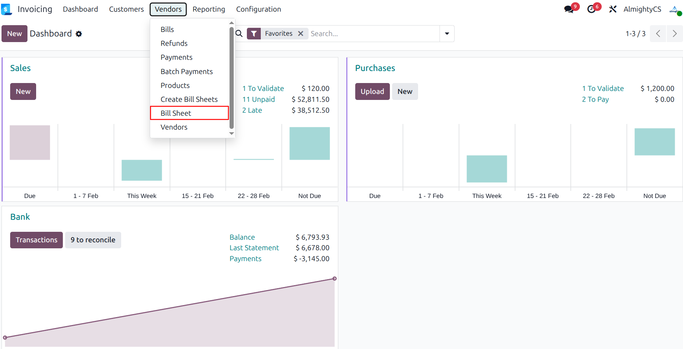Viewport: 683px width, 349px height.
Task: Click the filter funnel icon
Action: pyautogui.click(x=254, y=34)
